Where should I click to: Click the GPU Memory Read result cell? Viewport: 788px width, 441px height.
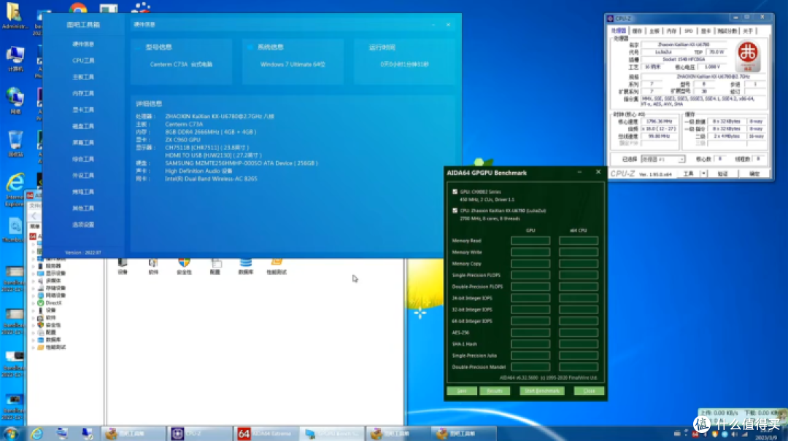[x=530, y=241]
